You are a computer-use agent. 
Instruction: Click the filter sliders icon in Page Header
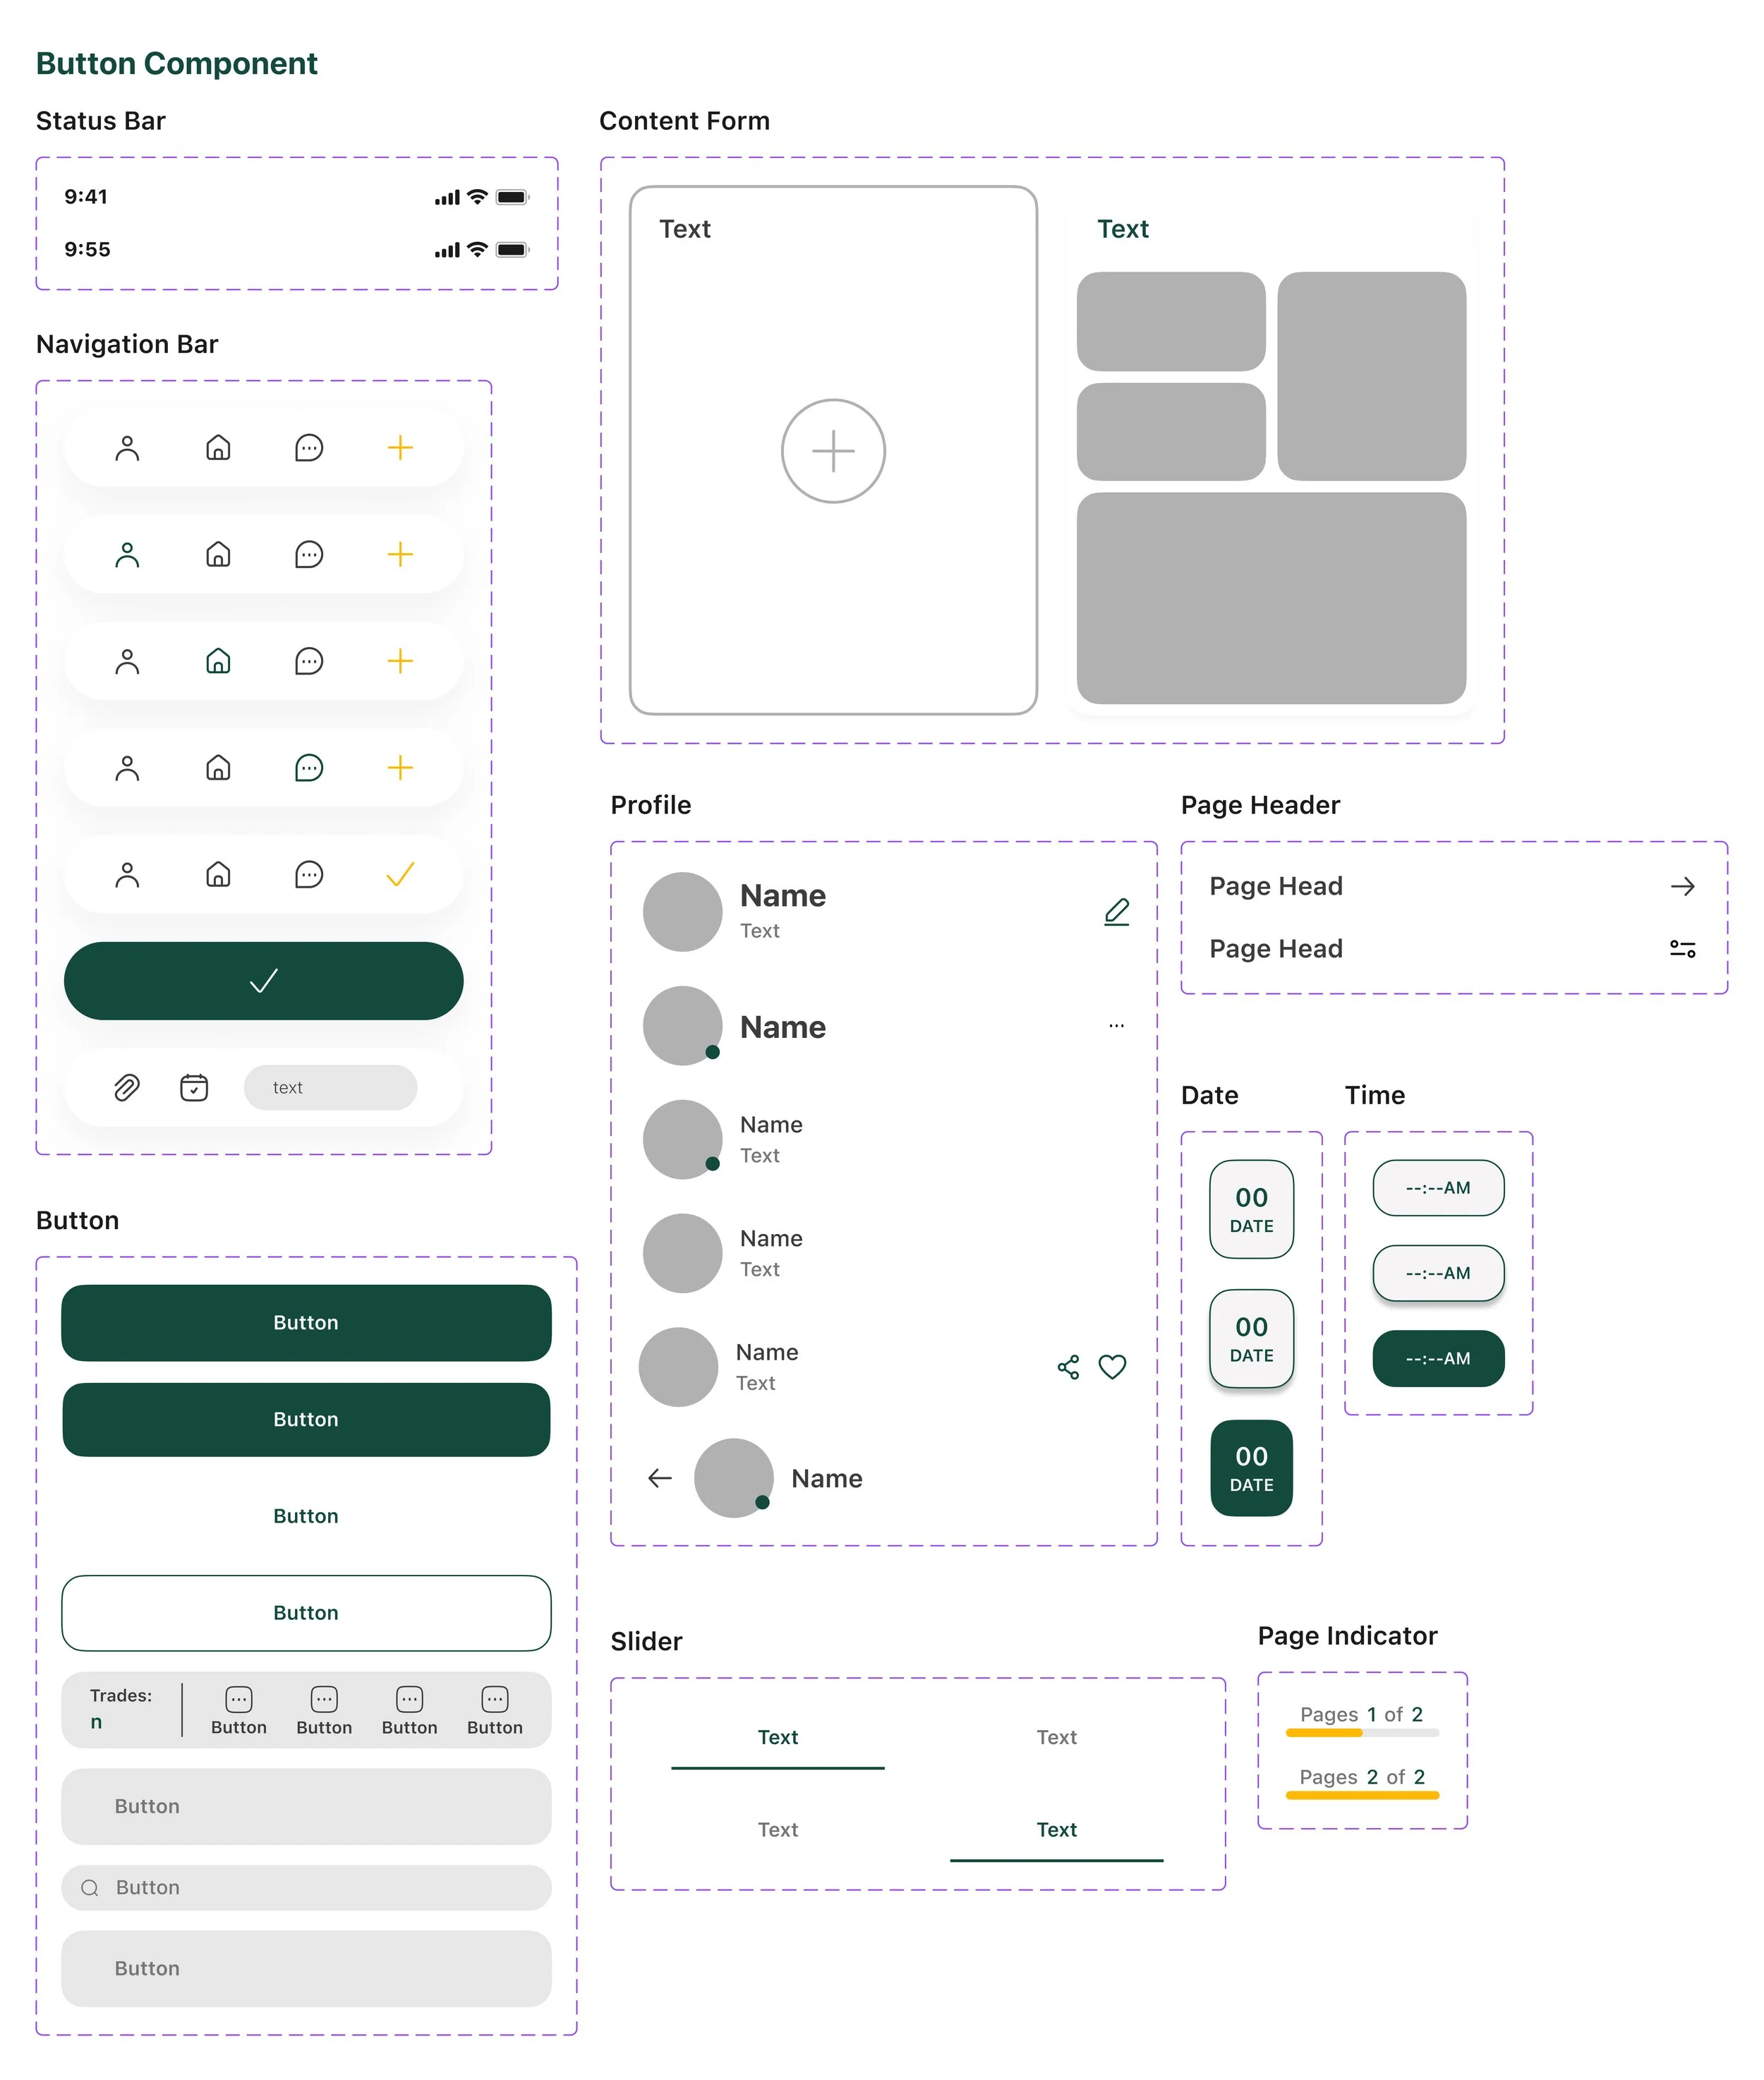pyautogui.click(x=1682, y=949)
